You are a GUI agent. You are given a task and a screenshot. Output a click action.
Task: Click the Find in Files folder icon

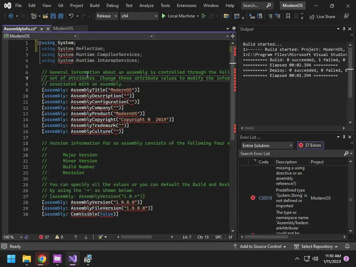[226, 16]
